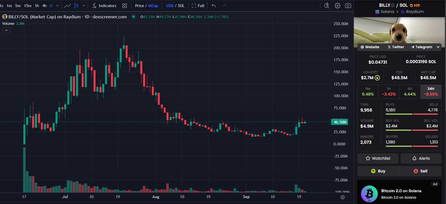Switch chart currency to SOL
This screenshot has height=204, width=446.
tap(181, 6)
